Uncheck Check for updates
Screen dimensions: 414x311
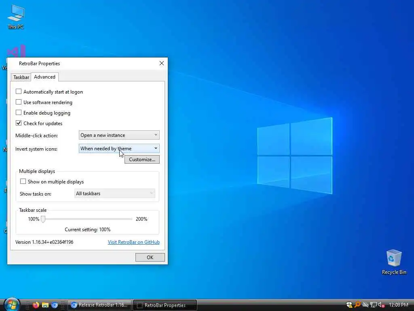pos(19,123)
